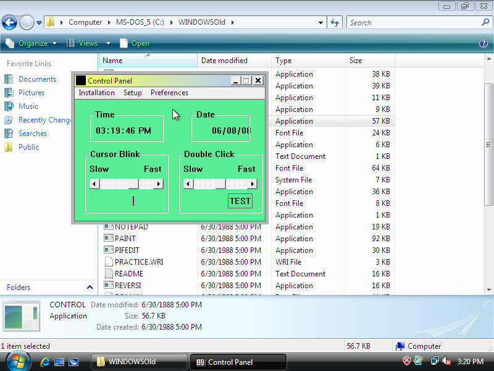Click the Back navigation arrow
Viewport: 494px width, 371px height.
point(9,23)
